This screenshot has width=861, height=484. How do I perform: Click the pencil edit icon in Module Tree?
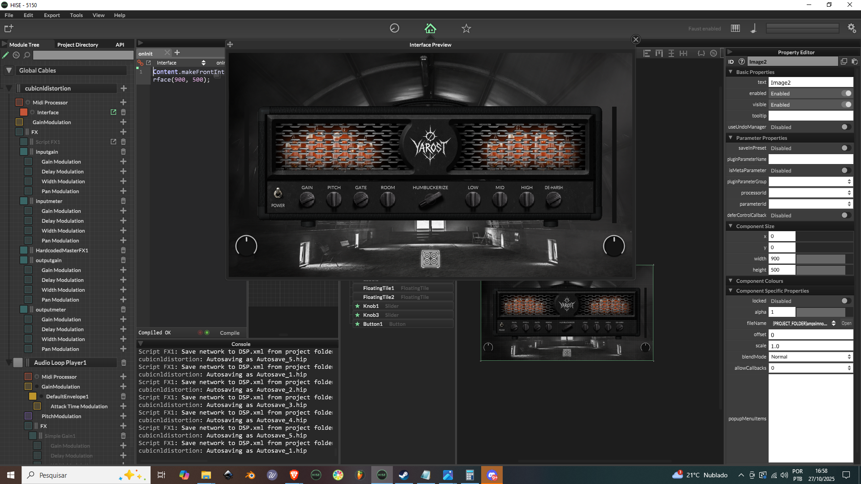pyautogui.click(x=5, y=55)
